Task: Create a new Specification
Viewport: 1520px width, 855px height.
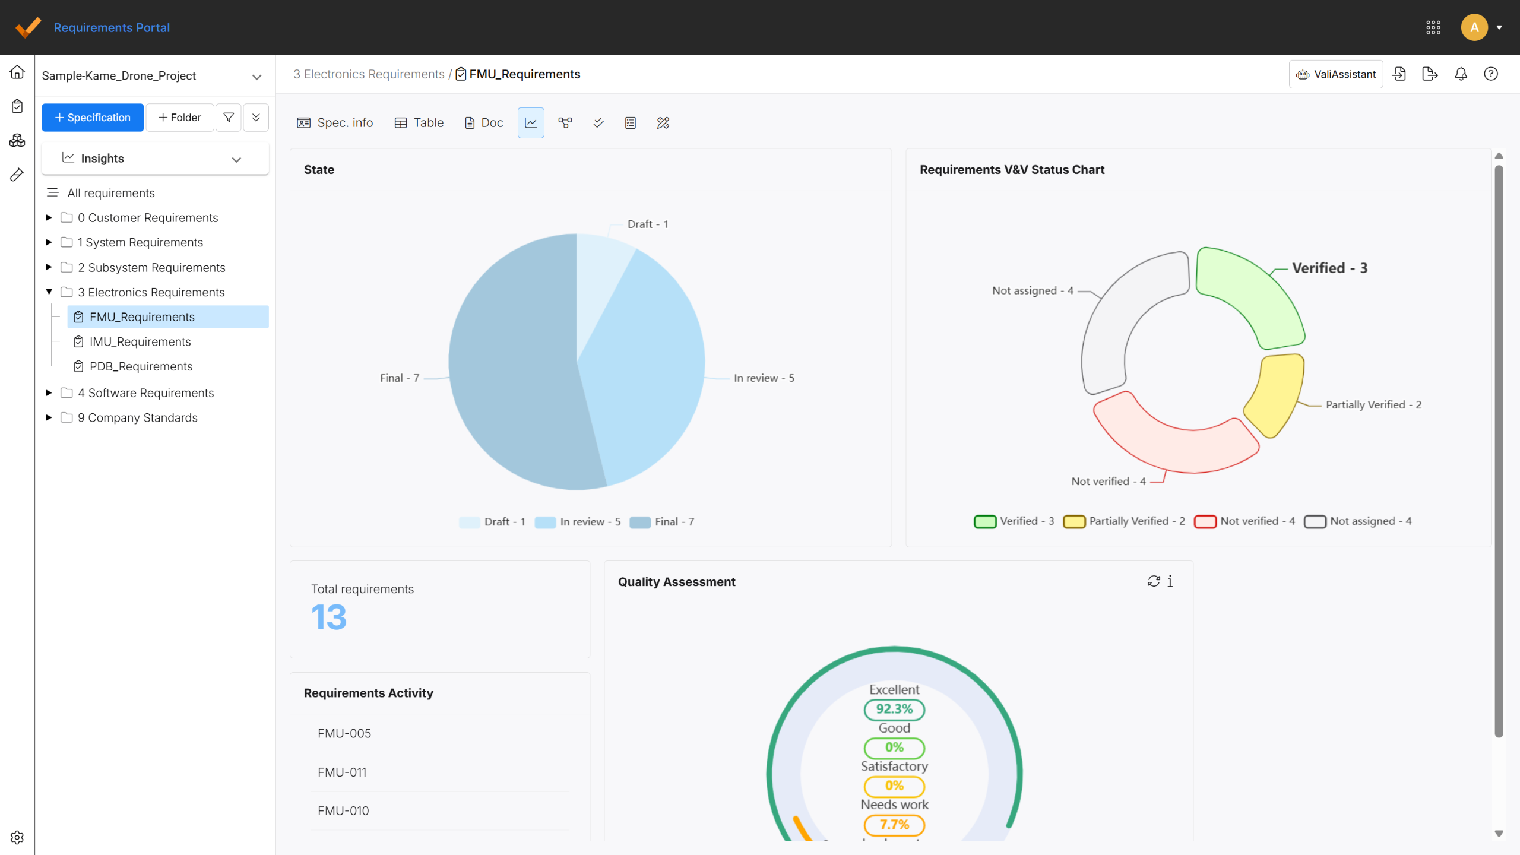Action: (x=92, y=117)
